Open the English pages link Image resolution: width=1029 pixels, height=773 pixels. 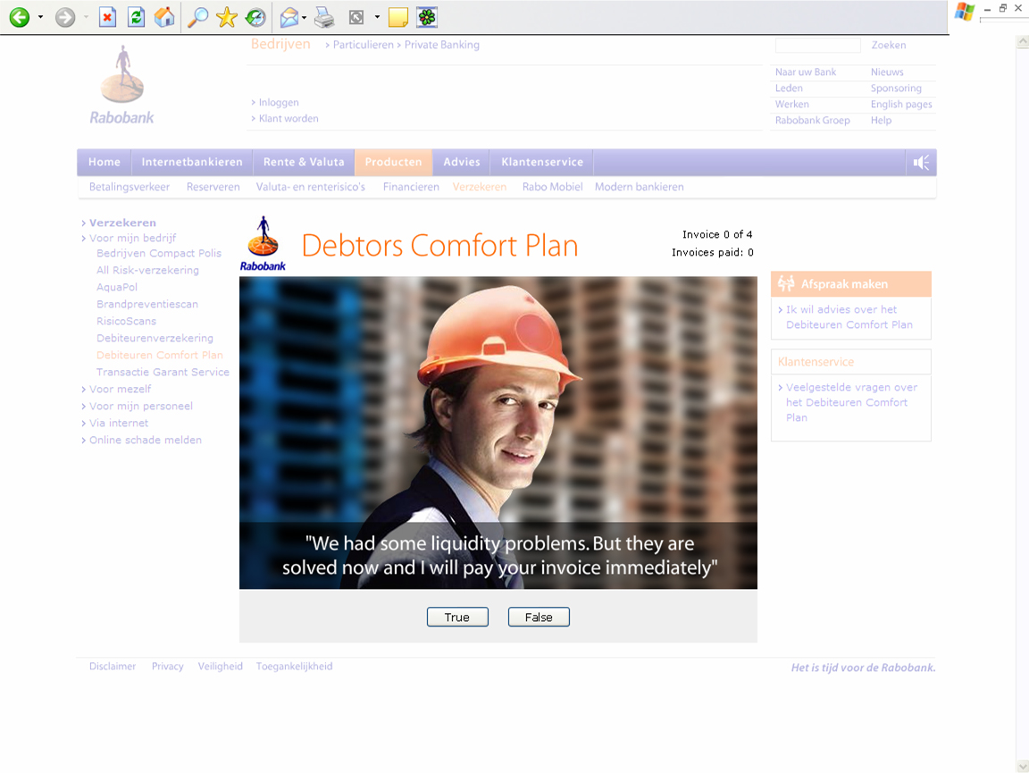point(901,105)
